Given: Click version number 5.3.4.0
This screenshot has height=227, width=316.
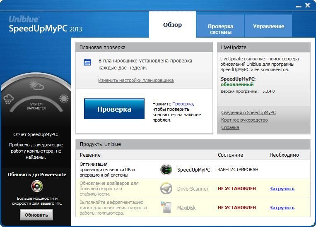Looking at the screenshot, I should point(268,91).
